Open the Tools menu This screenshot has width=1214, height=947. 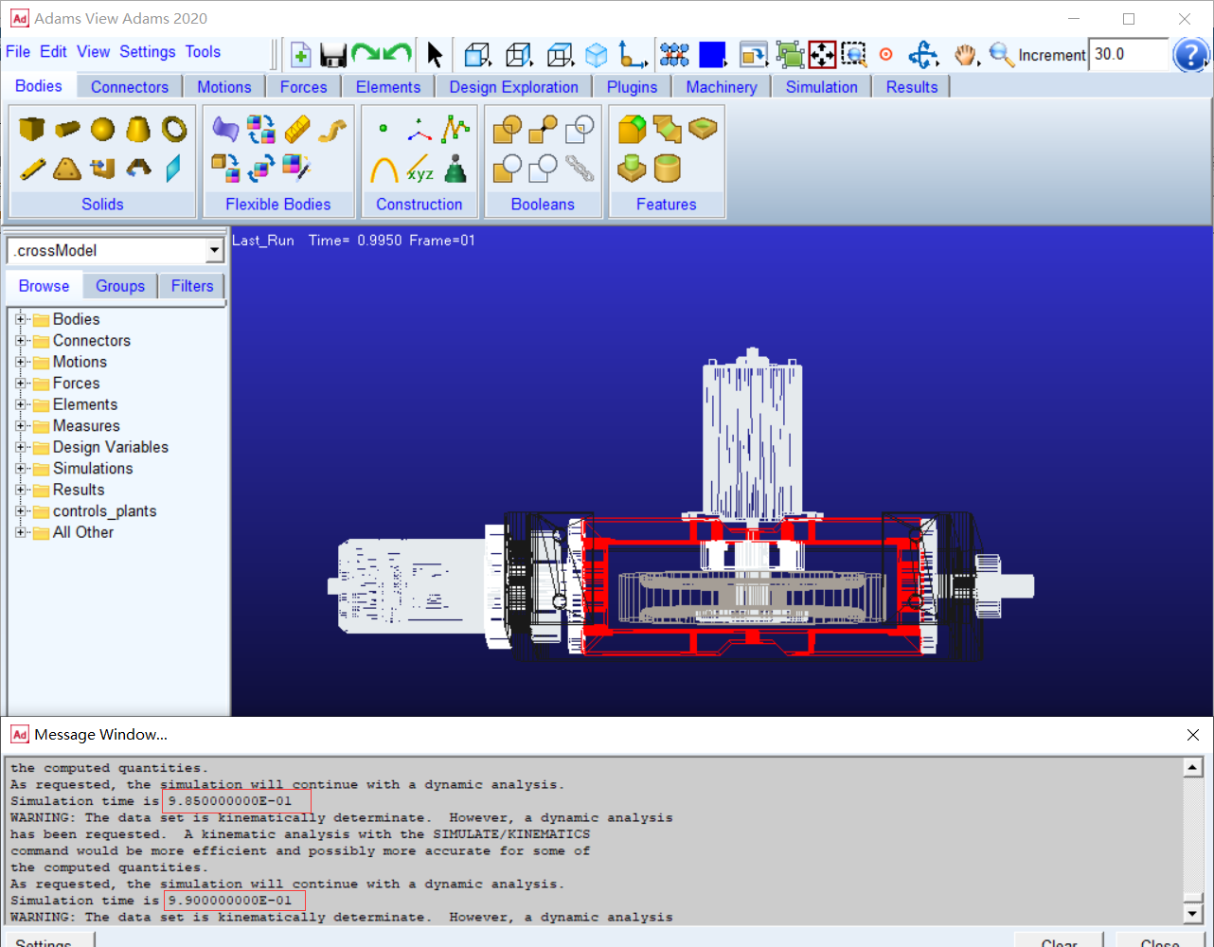203,52
